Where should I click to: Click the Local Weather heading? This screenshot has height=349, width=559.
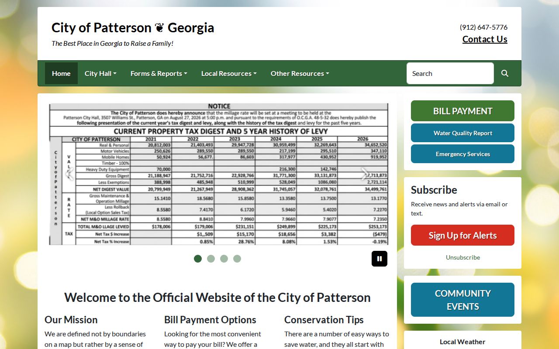point(462,342)
